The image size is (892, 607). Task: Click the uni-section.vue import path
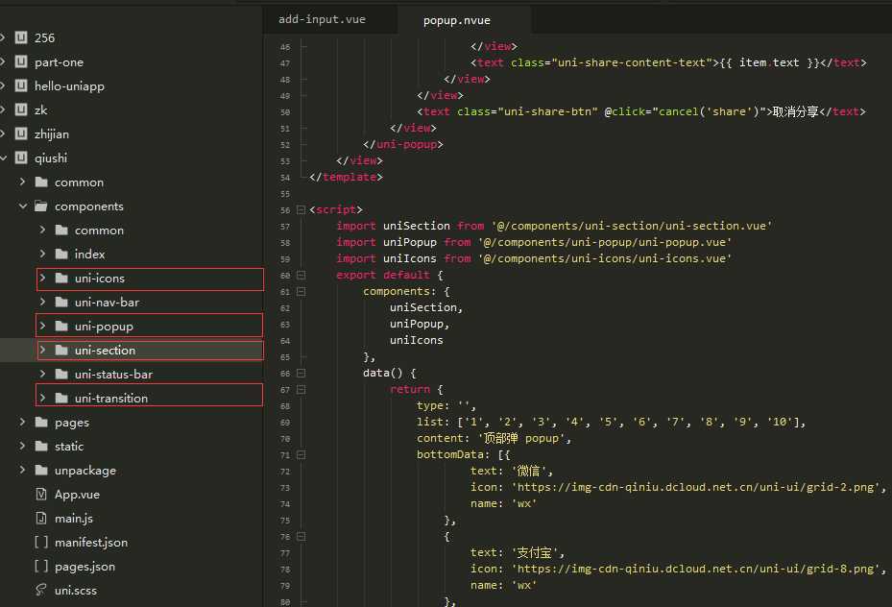tap(632, 226)
